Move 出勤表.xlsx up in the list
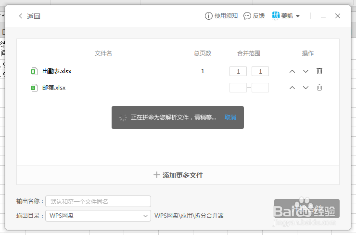356x235 pixels. [292, 71]
